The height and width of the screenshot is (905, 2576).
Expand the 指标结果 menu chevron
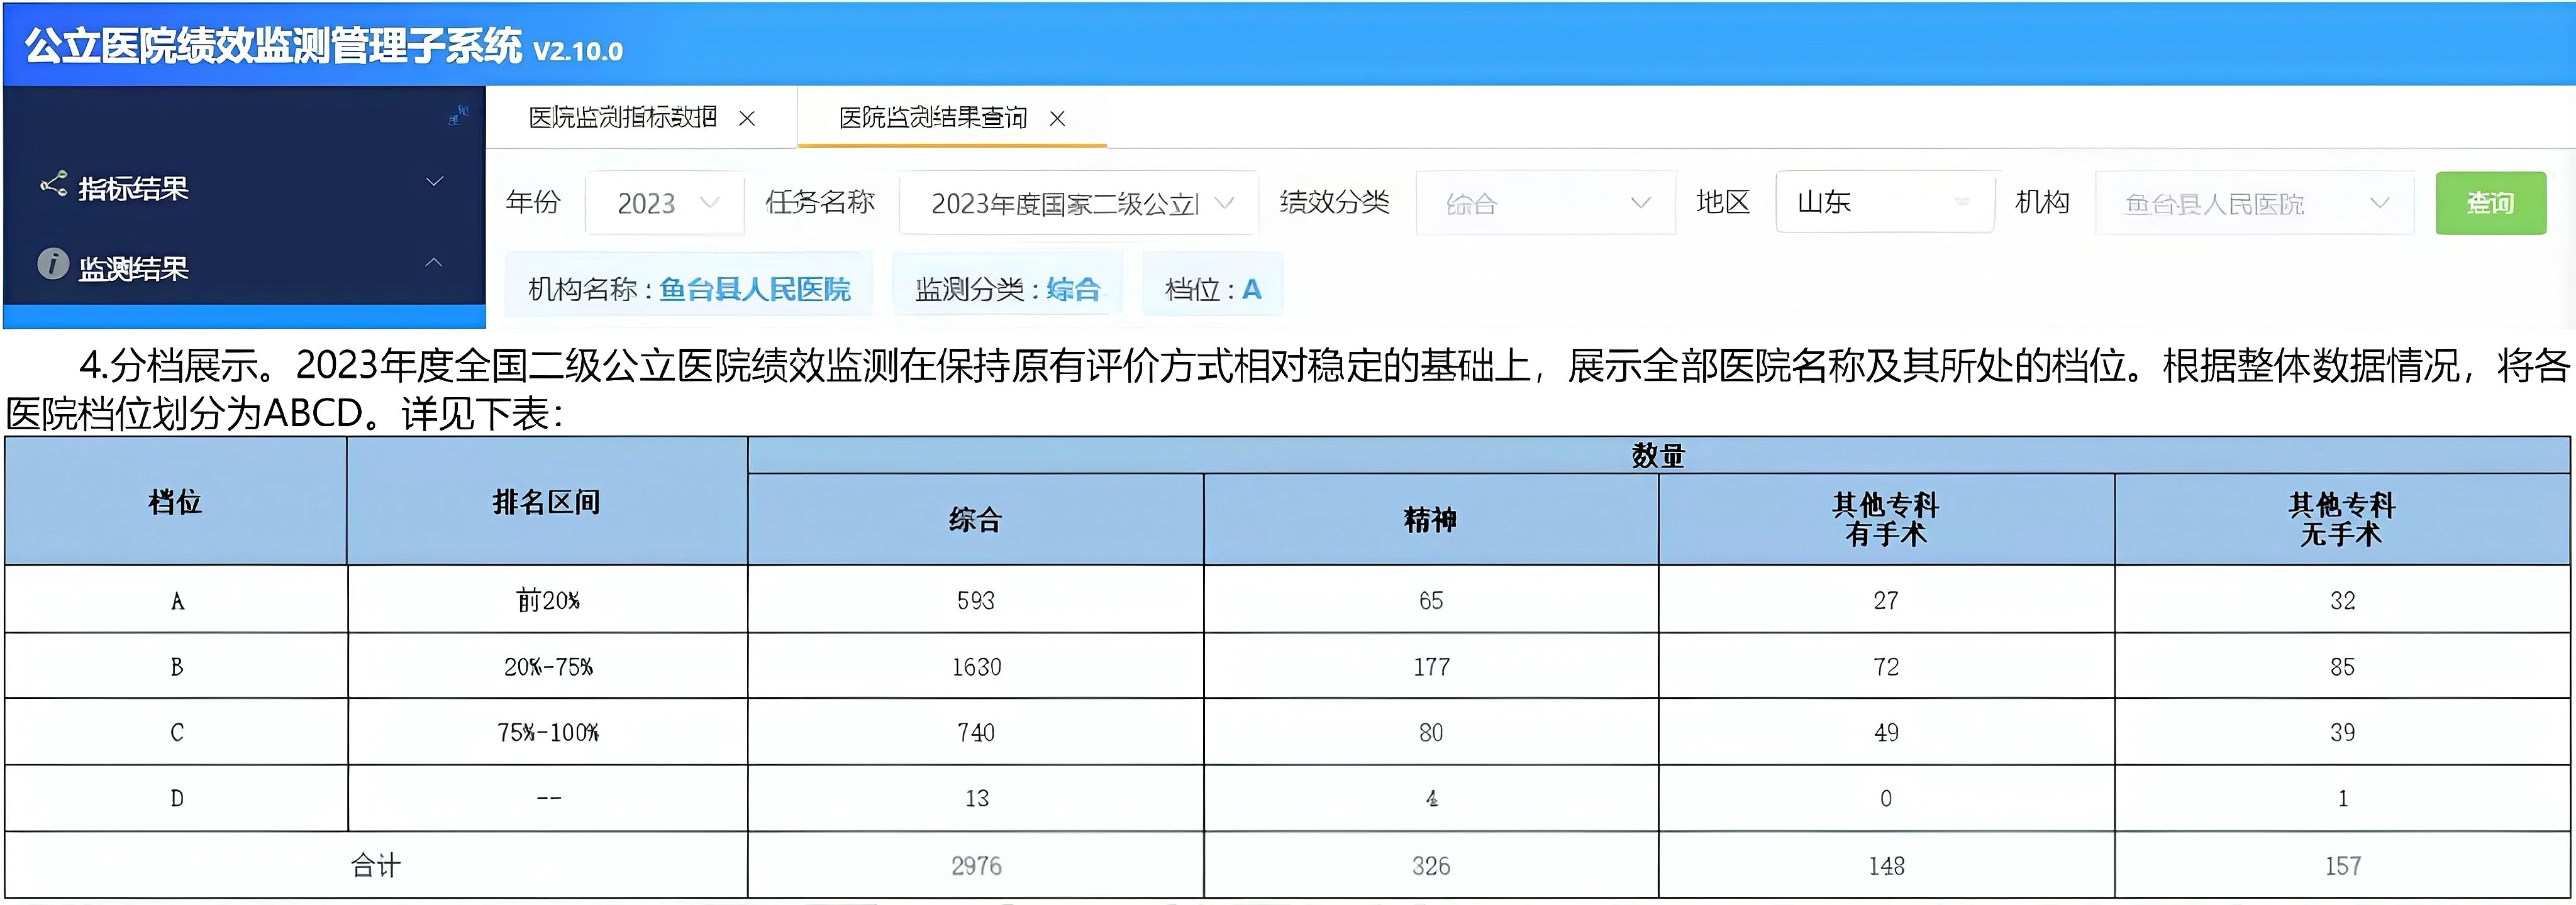pyautogui.click(x=434, y=182)
